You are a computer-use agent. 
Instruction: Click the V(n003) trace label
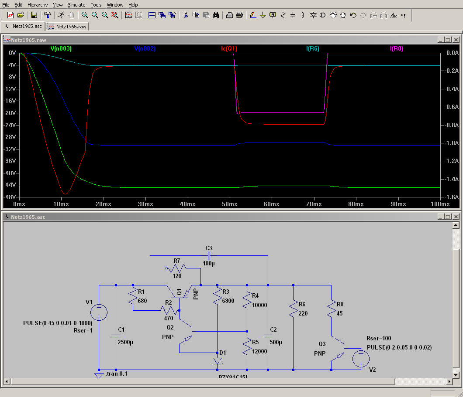61,49
